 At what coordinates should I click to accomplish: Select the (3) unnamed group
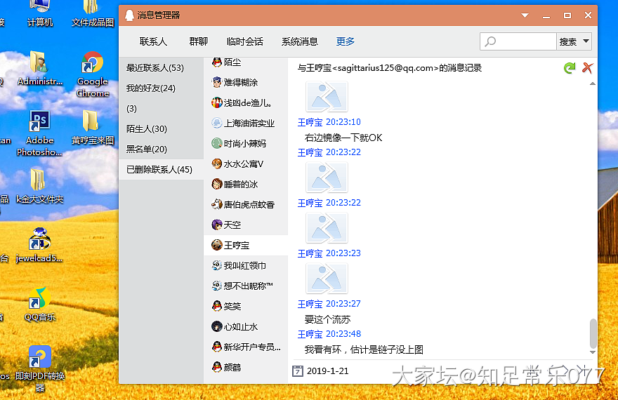point(162,109)
